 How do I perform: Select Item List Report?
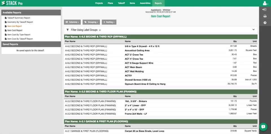click(x=14, y=26)
